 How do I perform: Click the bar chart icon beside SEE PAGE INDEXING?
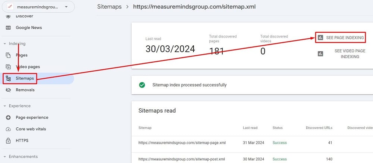(320, 38)
